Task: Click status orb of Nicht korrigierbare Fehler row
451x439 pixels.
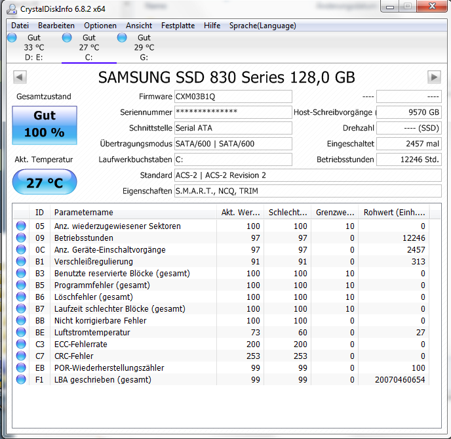Action: pos(21,320)
